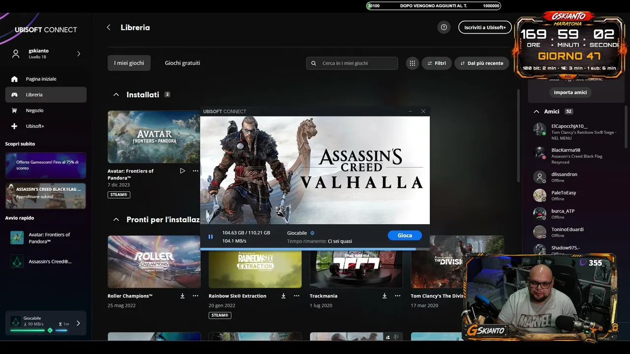
Task: Open Ubisoft+ in the sidebar
Action: coord(46,126)
